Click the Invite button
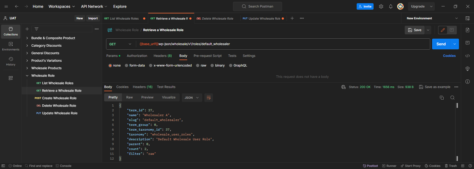 click(x=365, y=6)
